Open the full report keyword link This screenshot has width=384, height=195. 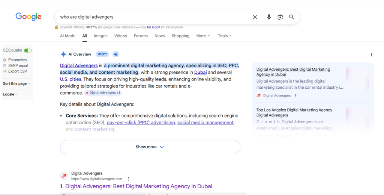153,27
